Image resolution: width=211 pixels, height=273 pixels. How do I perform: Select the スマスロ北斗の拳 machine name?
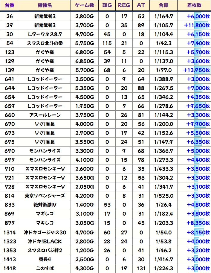(x=45, y=43)
